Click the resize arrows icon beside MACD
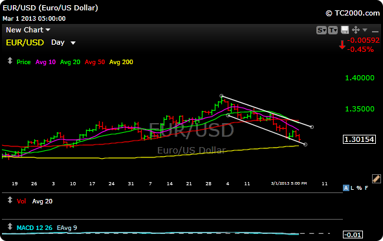 10,226
